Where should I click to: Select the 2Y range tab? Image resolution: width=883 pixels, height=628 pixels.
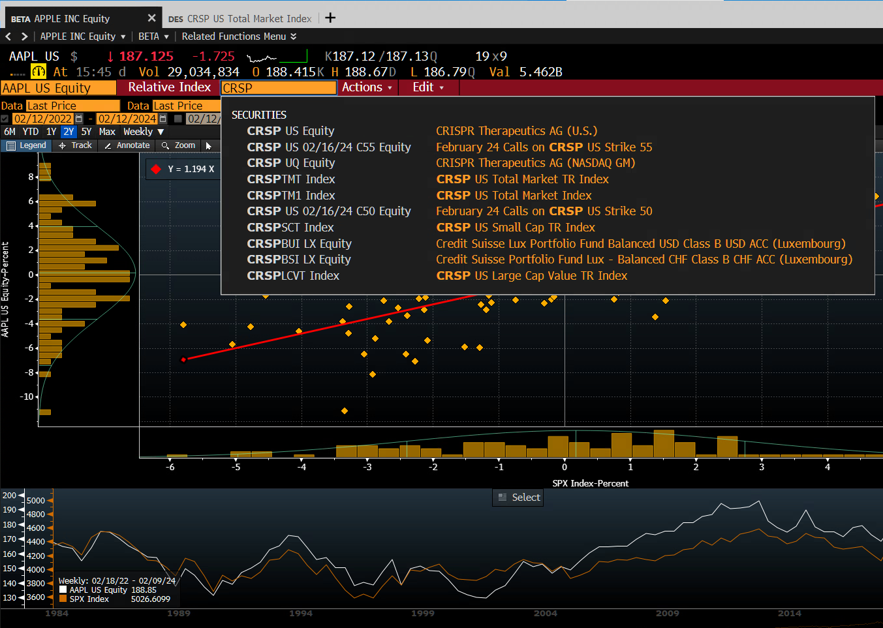pos(69,132)
